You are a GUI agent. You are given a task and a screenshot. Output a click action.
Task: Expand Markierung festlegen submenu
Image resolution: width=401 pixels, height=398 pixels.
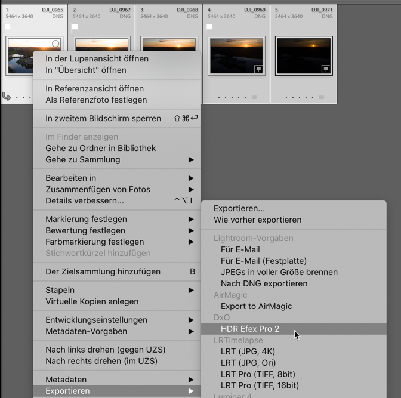(117, 219)
